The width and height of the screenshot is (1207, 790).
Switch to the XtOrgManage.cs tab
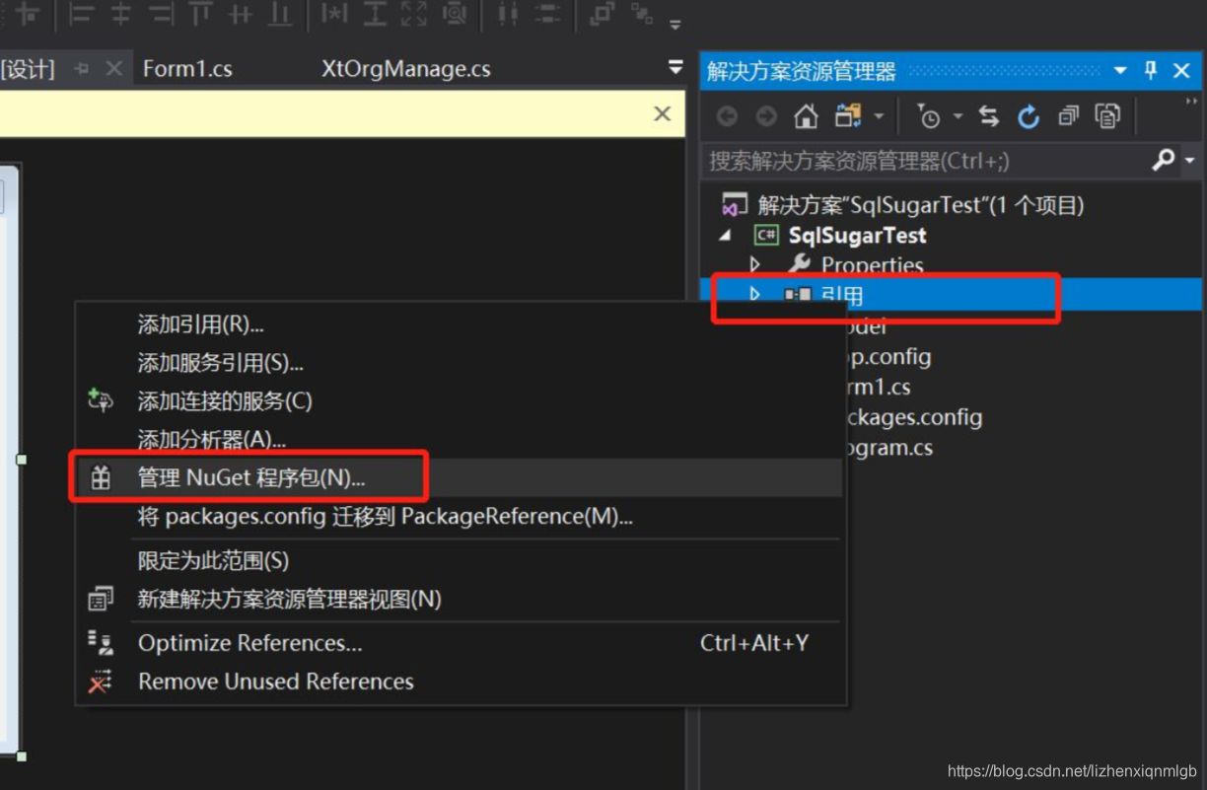click(406, 69)
